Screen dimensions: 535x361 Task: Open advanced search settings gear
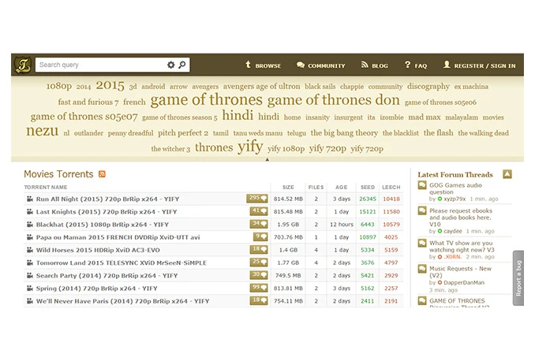click(171, 65)
